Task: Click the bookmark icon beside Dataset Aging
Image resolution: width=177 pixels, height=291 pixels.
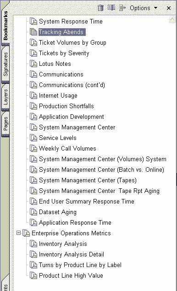Action: coord(33,212)
